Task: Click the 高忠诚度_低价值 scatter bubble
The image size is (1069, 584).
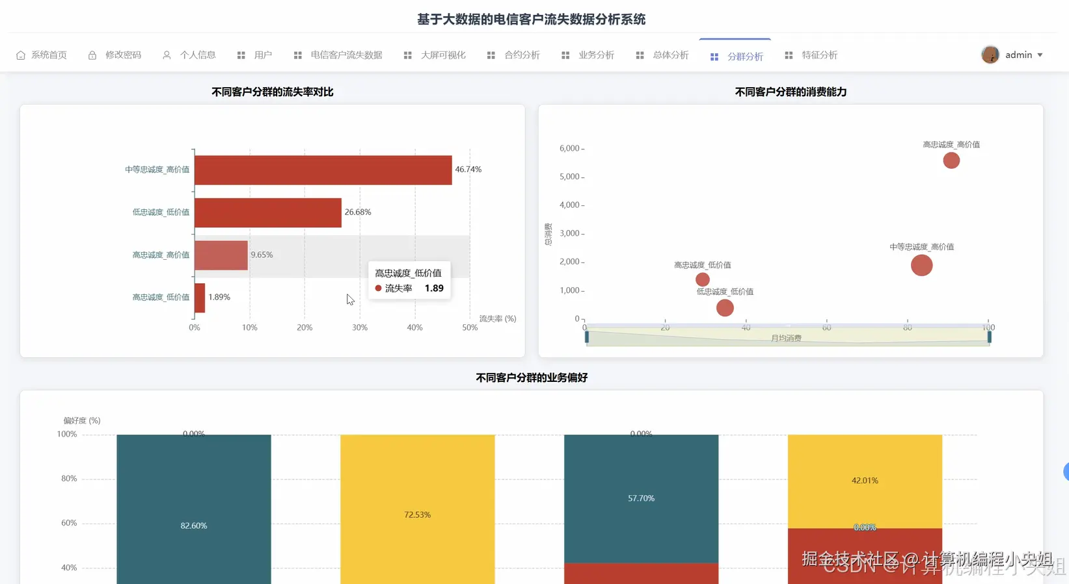Action: pyautogui.click(x=703, y=279)
